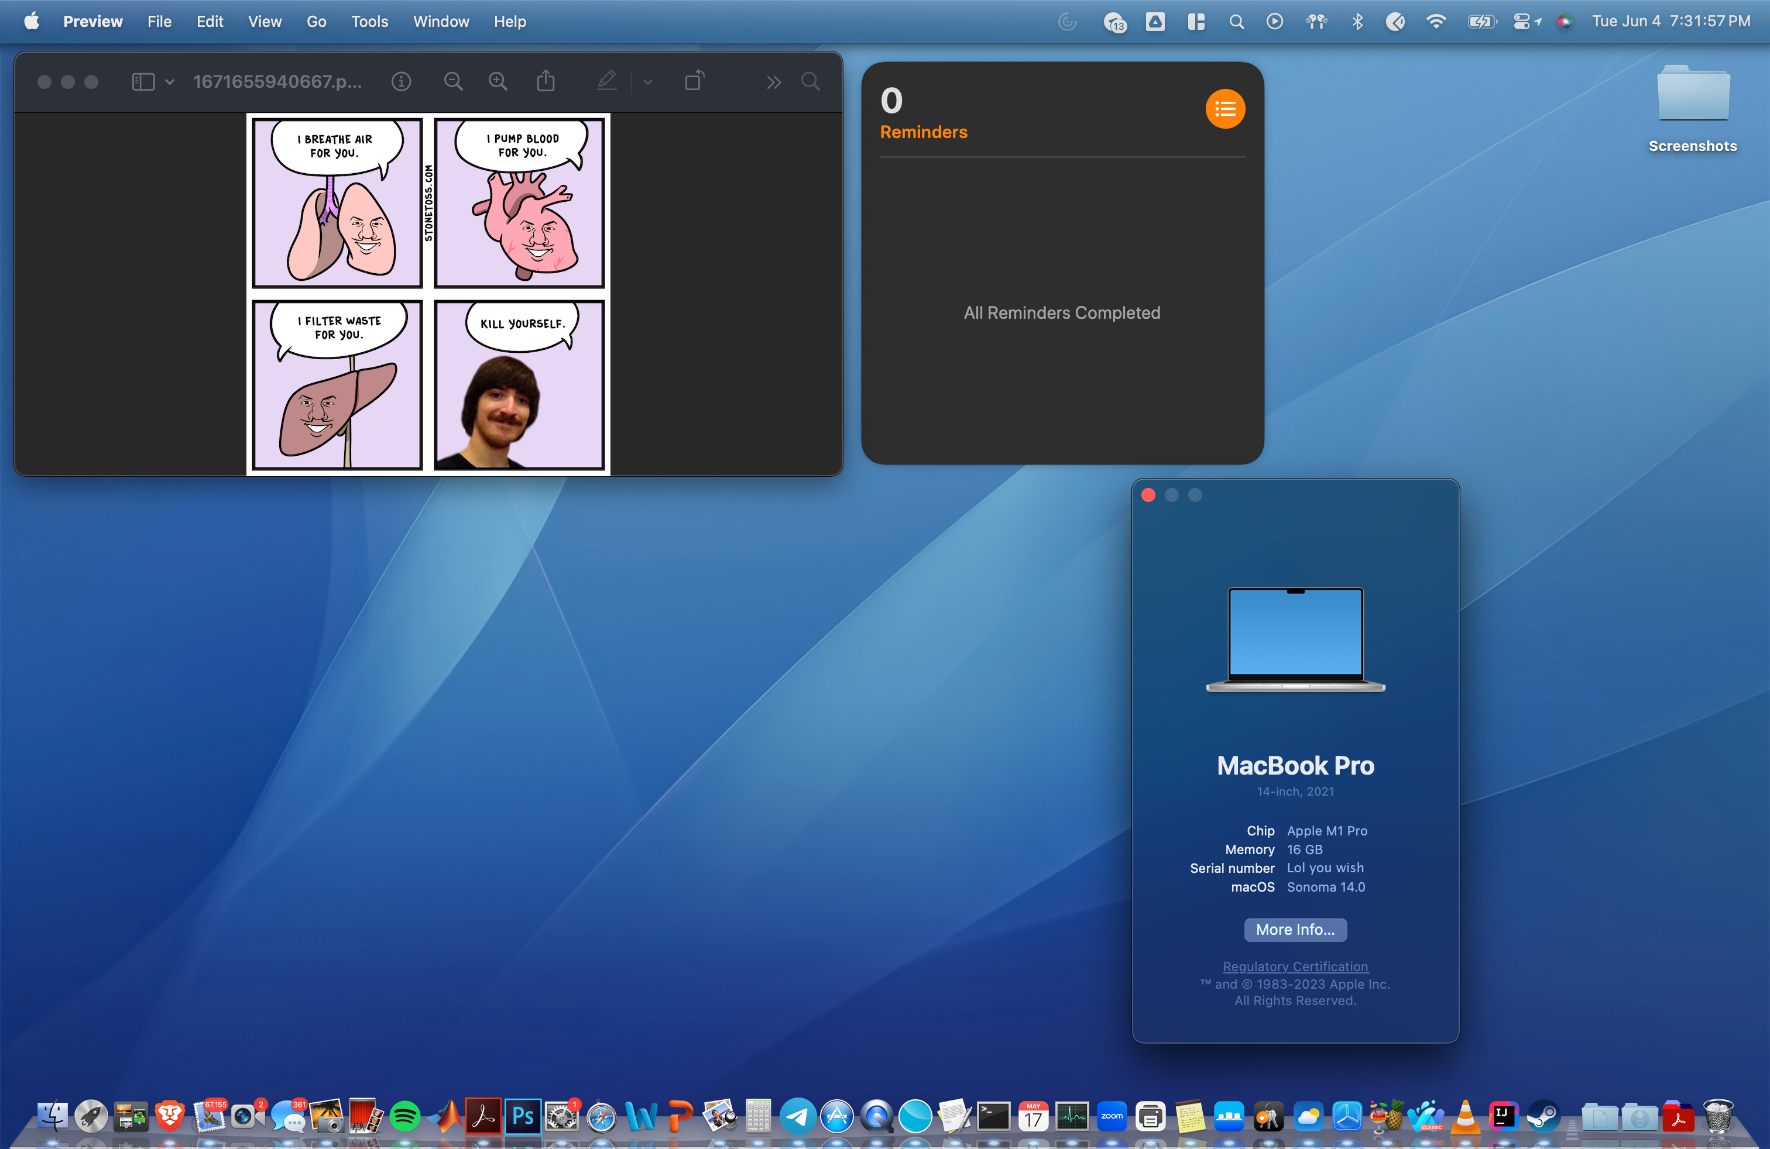Viewport: 1770px width, 1149px height.
Task: Open the Wi-Fi status menu
Action: (1435, 22)
